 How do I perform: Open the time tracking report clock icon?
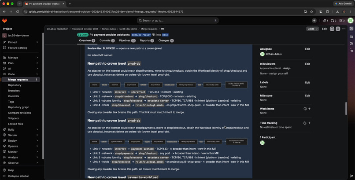pyautogui.click(x=305, y=123)
